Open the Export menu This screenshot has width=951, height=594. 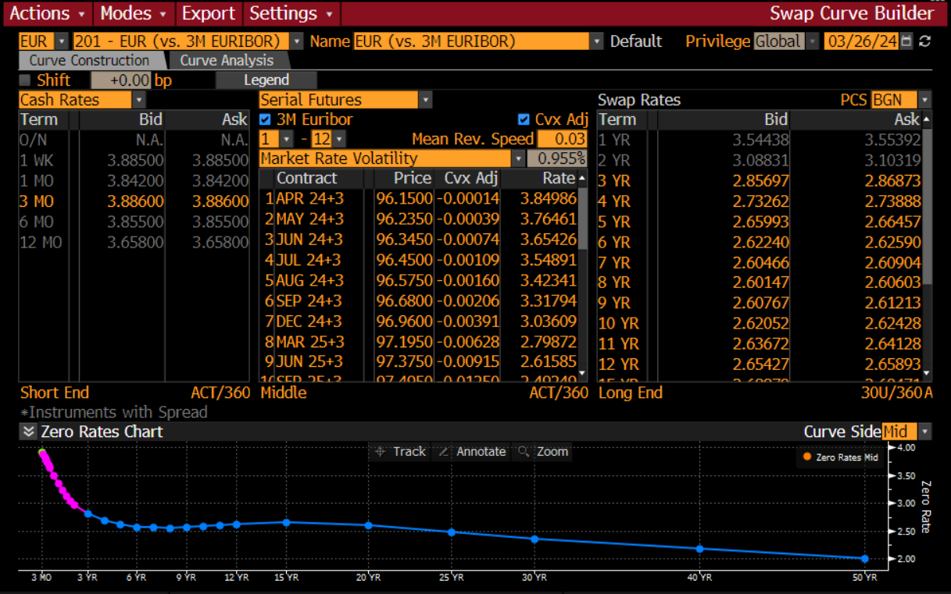[x=208, y=13]
